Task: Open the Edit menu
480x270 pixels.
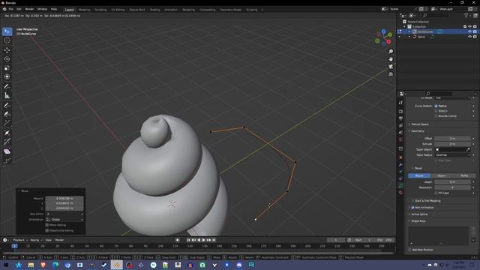Action: [x=19, y=10]
